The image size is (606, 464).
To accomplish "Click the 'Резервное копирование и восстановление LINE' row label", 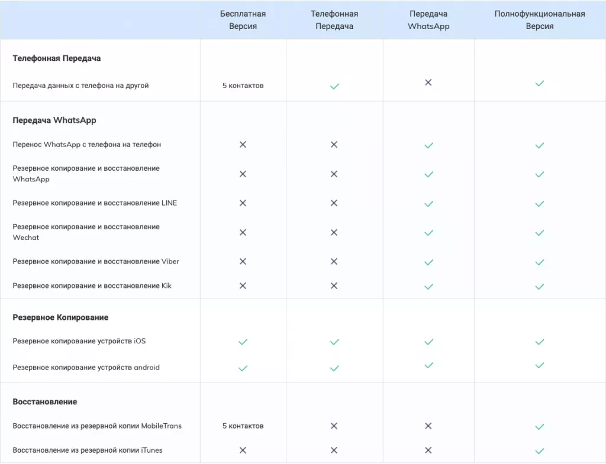I will coord(95,203).
